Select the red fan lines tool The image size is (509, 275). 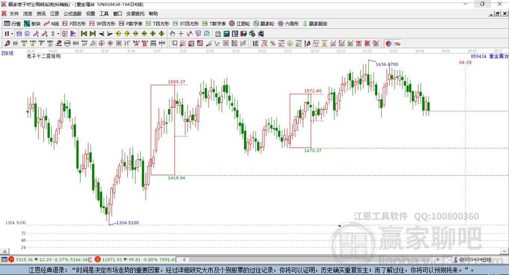182,43
